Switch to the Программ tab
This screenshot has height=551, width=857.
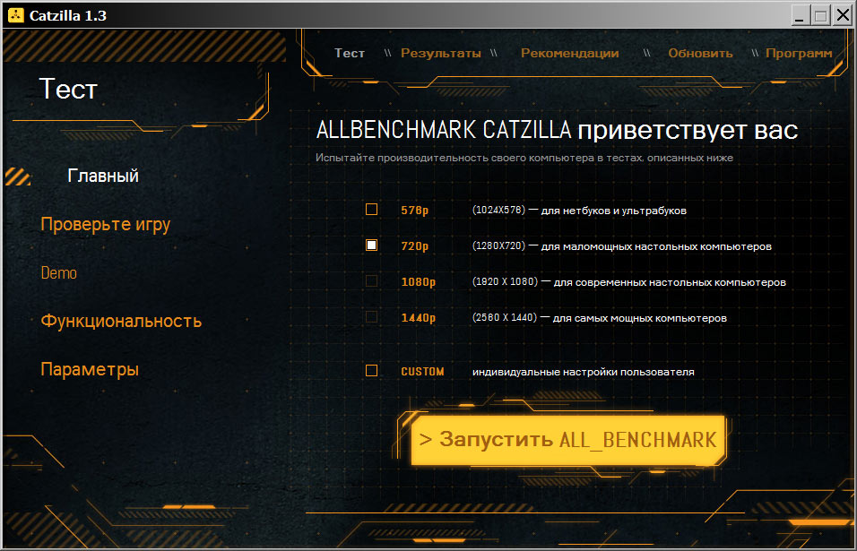coord(798,53)
